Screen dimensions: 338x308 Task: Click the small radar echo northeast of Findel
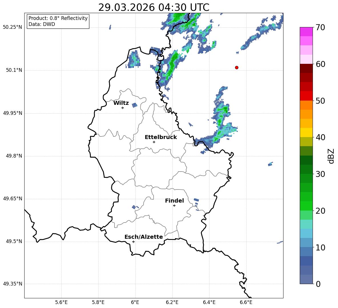click(x=196, y=200)
